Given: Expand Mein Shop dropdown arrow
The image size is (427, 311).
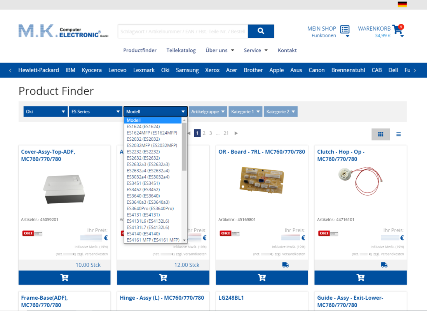Looking at the screenshot, I should point(347,36).
